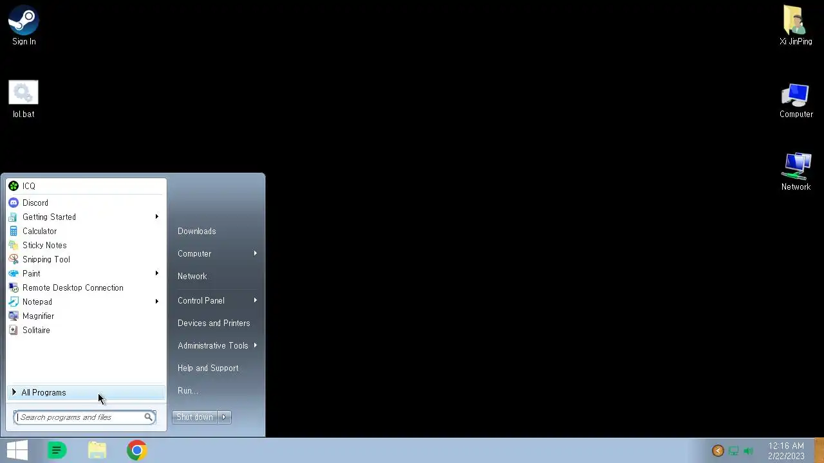Expand the Administrative Tools submenu arrow

pos(256,345)
